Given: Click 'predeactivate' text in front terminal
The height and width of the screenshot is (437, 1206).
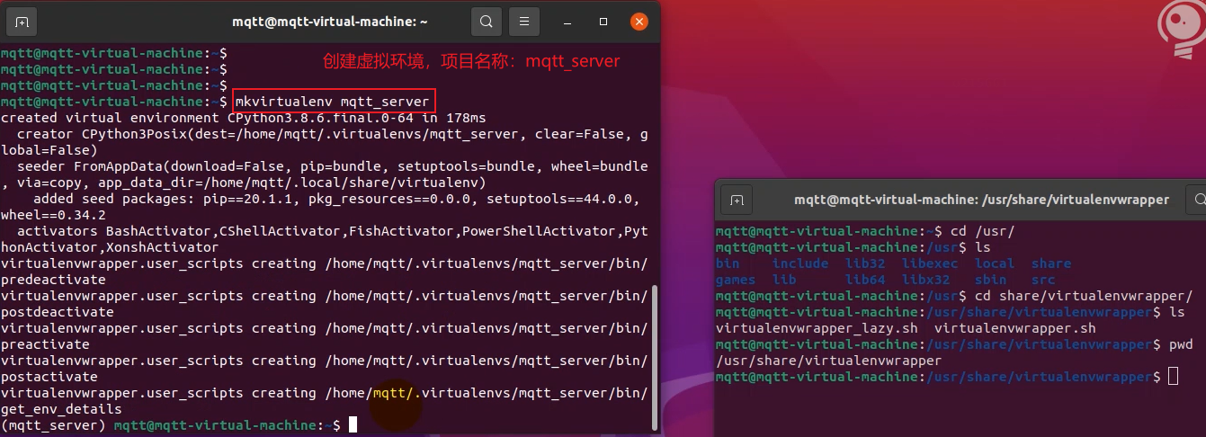Looking at the screenshot, I should tap(53, 280).
